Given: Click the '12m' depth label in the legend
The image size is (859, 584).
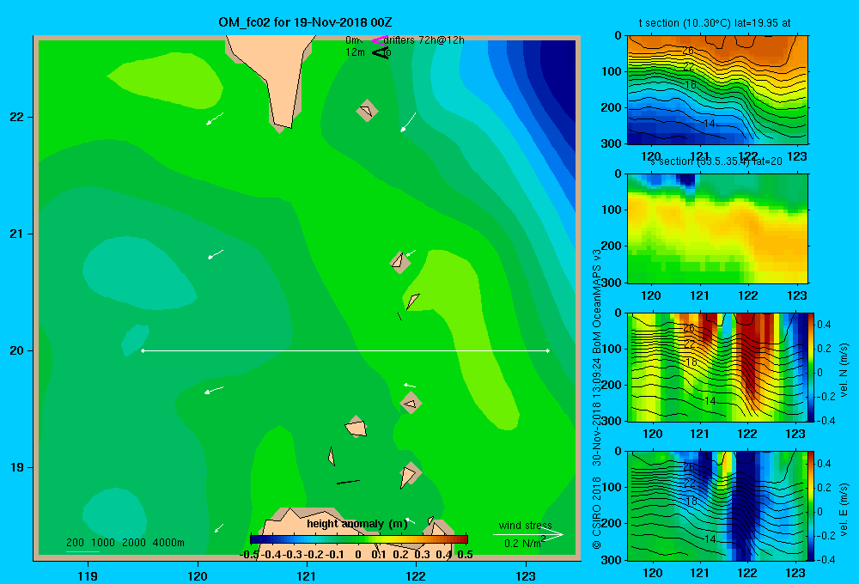Looking at the screenshot, I should (355, 52).
